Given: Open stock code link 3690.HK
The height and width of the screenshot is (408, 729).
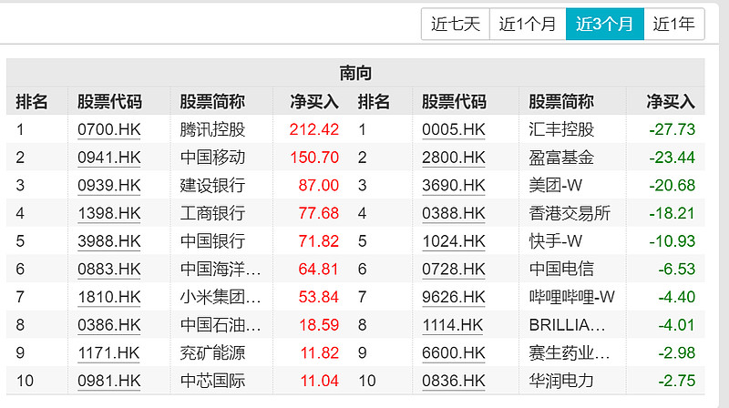Looking at the screenshot, I should [x=453, y=185].
